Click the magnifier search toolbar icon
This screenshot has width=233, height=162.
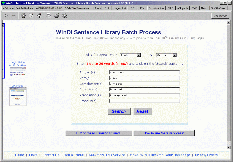(x=64, y=16)
